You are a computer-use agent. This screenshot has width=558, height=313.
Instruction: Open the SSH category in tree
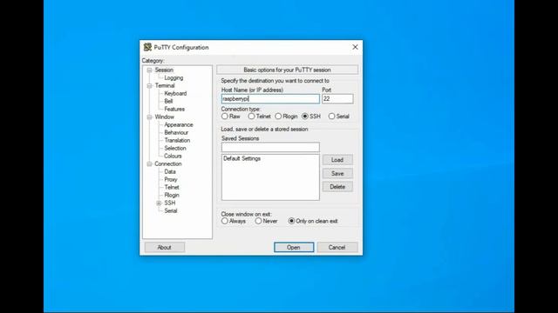click(170, 203)
